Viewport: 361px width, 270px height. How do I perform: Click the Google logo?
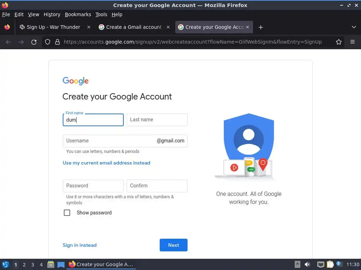[x=75, y=81]
